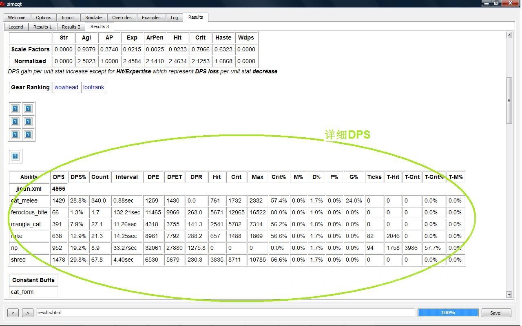Click the bottom-left placeholder icon in the grid
Viewport: 522px width, 326px height.
click(x=15, y=134)
